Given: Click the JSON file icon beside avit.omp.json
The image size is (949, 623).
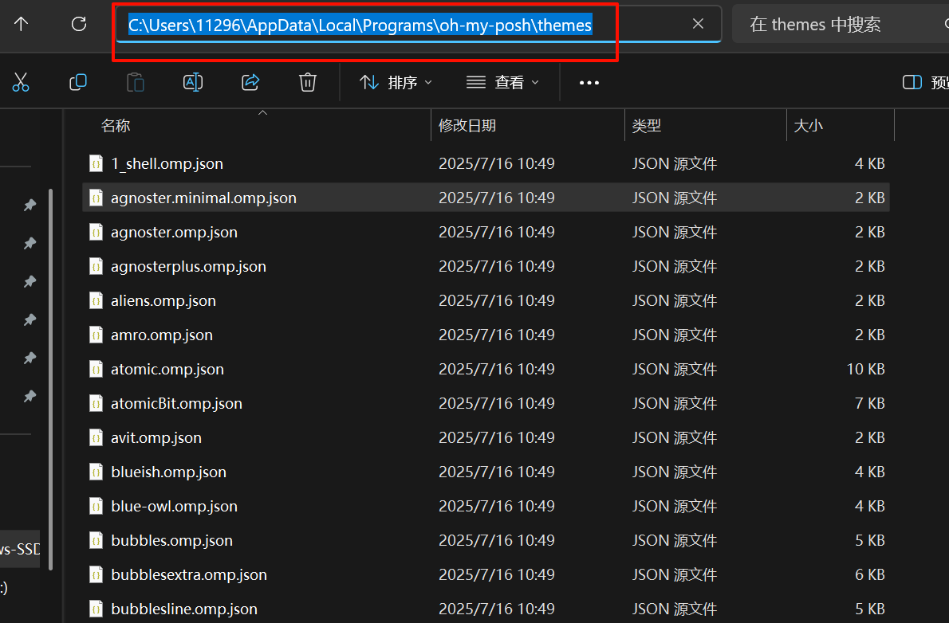Looking at the screenshot, I should (x=96, y=438).
